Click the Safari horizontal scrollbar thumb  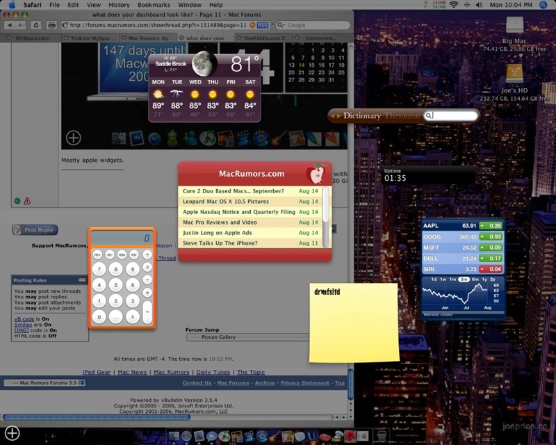pos(96,417)
